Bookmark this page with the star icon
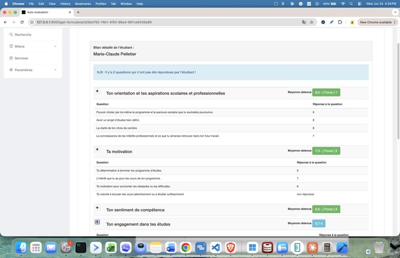 tap(312, 22)
